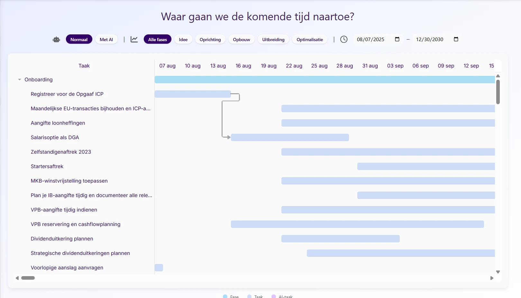This screenshot has height=298, width=521.
Task: Switch to Normaal mode
Action: pyautogui.click(x=79, y=40)
